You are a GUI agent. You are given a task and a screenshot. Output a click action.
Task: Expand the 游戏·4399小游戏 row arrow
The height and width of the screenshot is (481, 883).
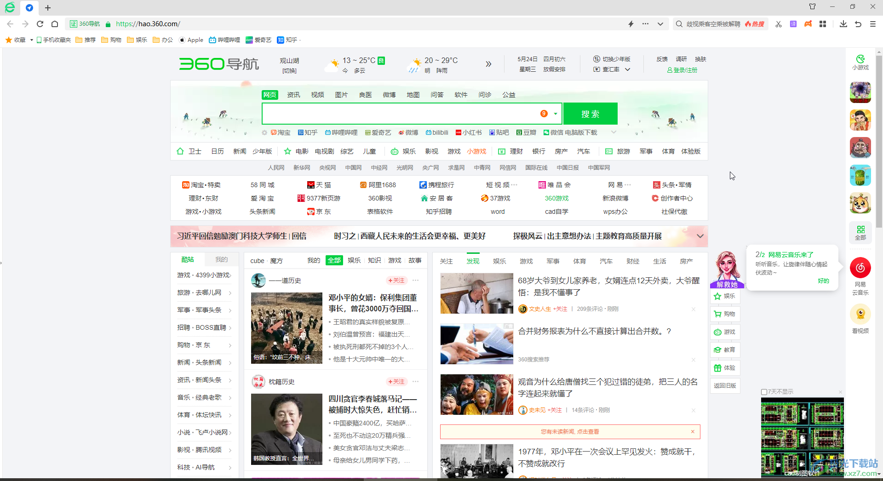tap(230, 275)
